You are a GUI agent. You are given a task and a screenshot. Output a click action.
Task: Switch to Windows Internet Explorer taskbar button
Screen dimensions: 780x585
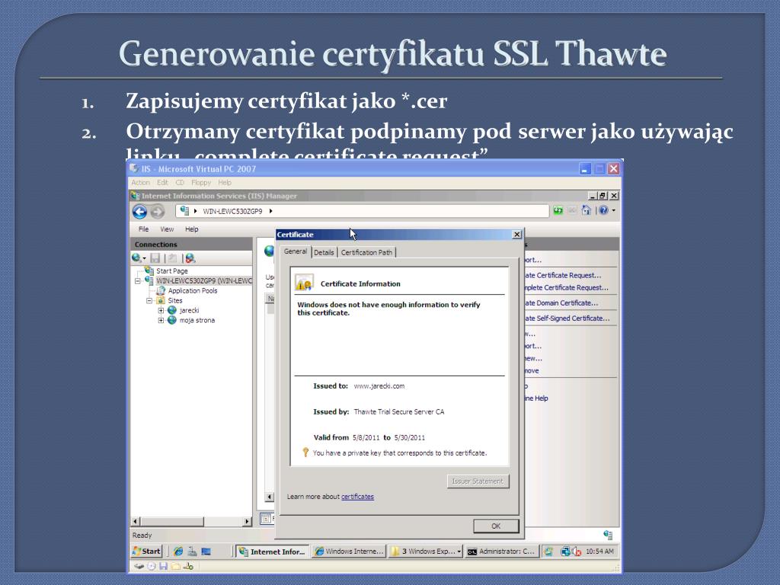point(349,551)
